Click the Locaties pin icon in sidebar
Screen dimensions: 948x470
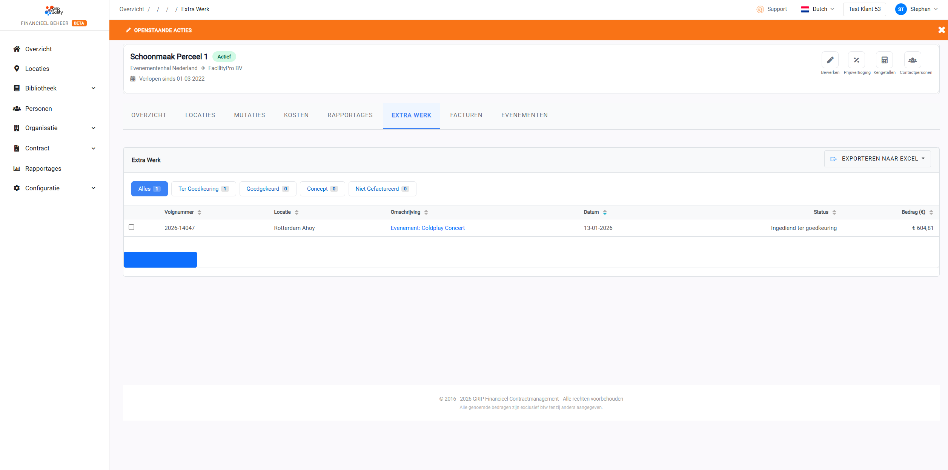coord(17,69)
